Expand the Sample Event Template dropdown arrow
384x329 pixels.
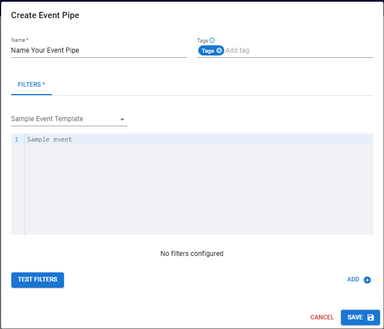pos(122,119)
